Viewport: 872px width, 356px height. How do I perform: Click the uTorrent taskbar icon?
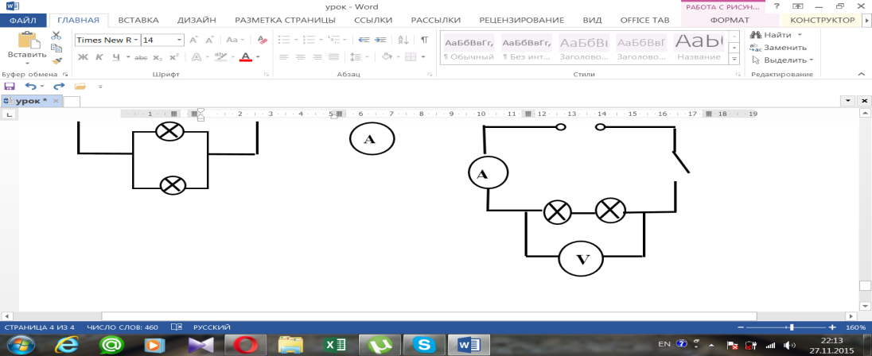click(380, 345)
